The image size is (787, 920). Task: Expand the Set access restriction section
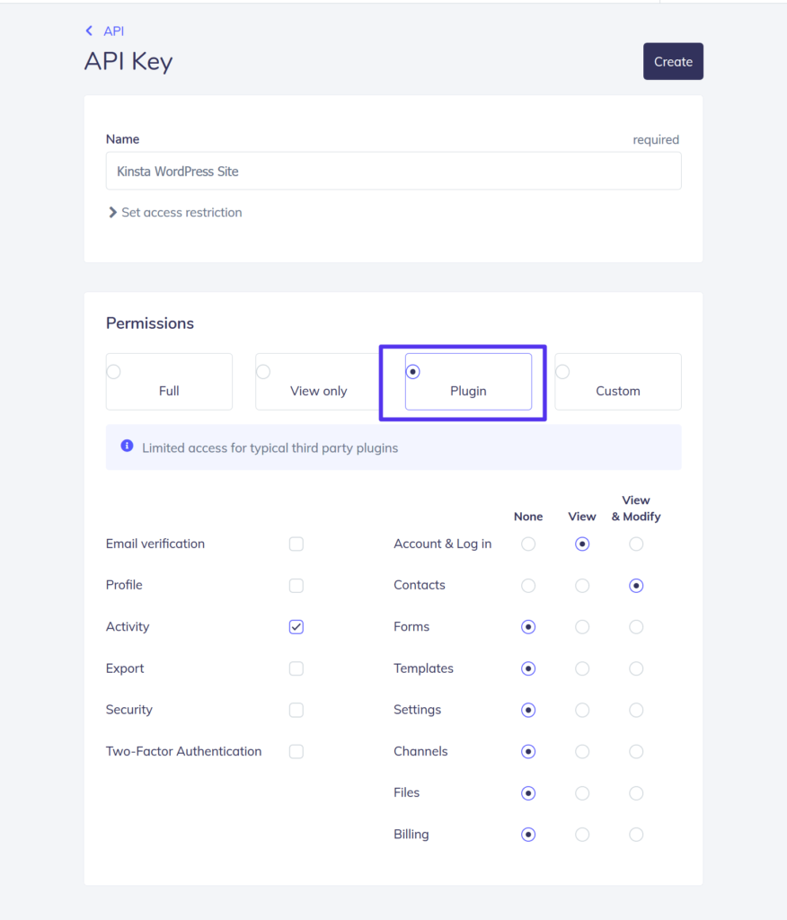[175, 212]
